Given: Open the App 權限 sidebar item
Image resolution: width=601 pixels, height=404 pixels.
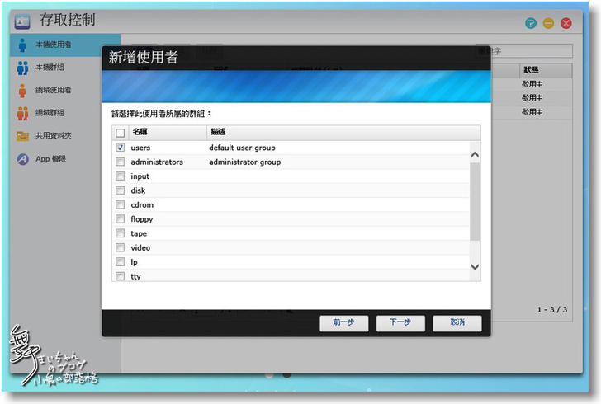Looking at the screenshot, I should [65, 158].
